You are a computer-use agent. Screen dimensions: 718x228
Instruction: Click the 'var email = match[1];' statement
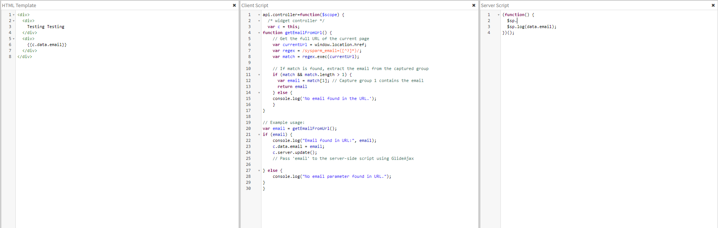click(x=303, y=80)
